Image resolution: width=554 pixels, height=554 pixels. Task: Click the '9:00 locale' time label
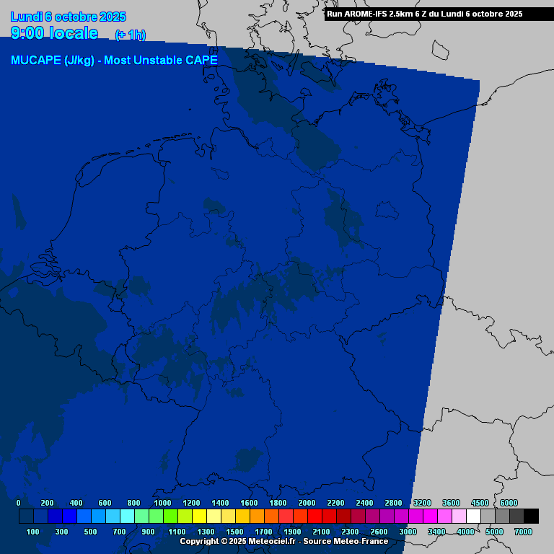pyautogui.click(x=55, y=33)
